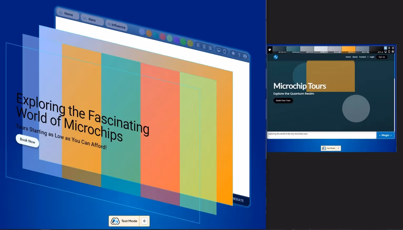Image resolution: width=403 pixels, height=230 pixels.
Task: Select the red color dot in the left toolbar
Action: click(163, 37)
